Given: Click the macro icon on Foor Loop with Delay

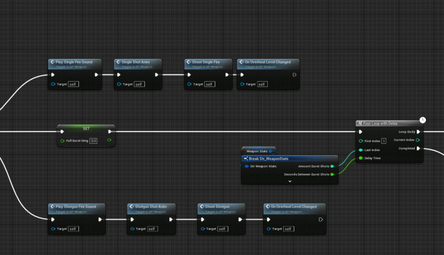Looking at the screenshot, I should coord(360,123).
